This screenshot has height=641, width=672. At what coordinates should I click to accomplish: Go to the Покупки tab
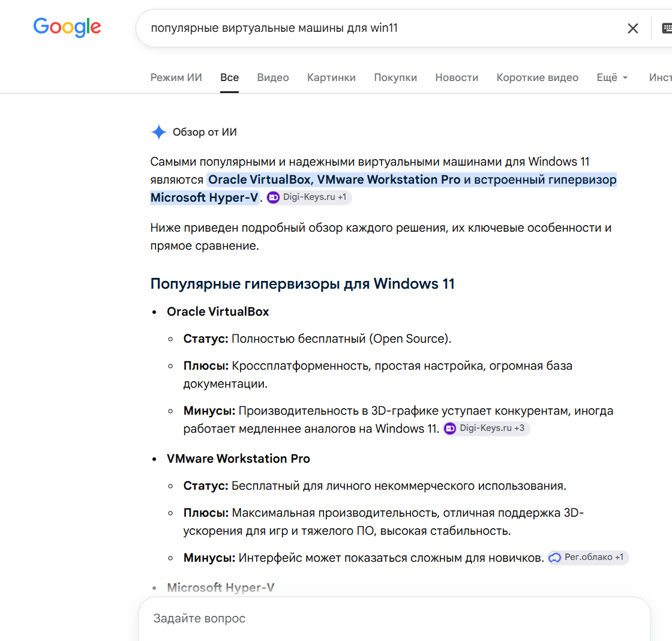click(x=395, y=77)
